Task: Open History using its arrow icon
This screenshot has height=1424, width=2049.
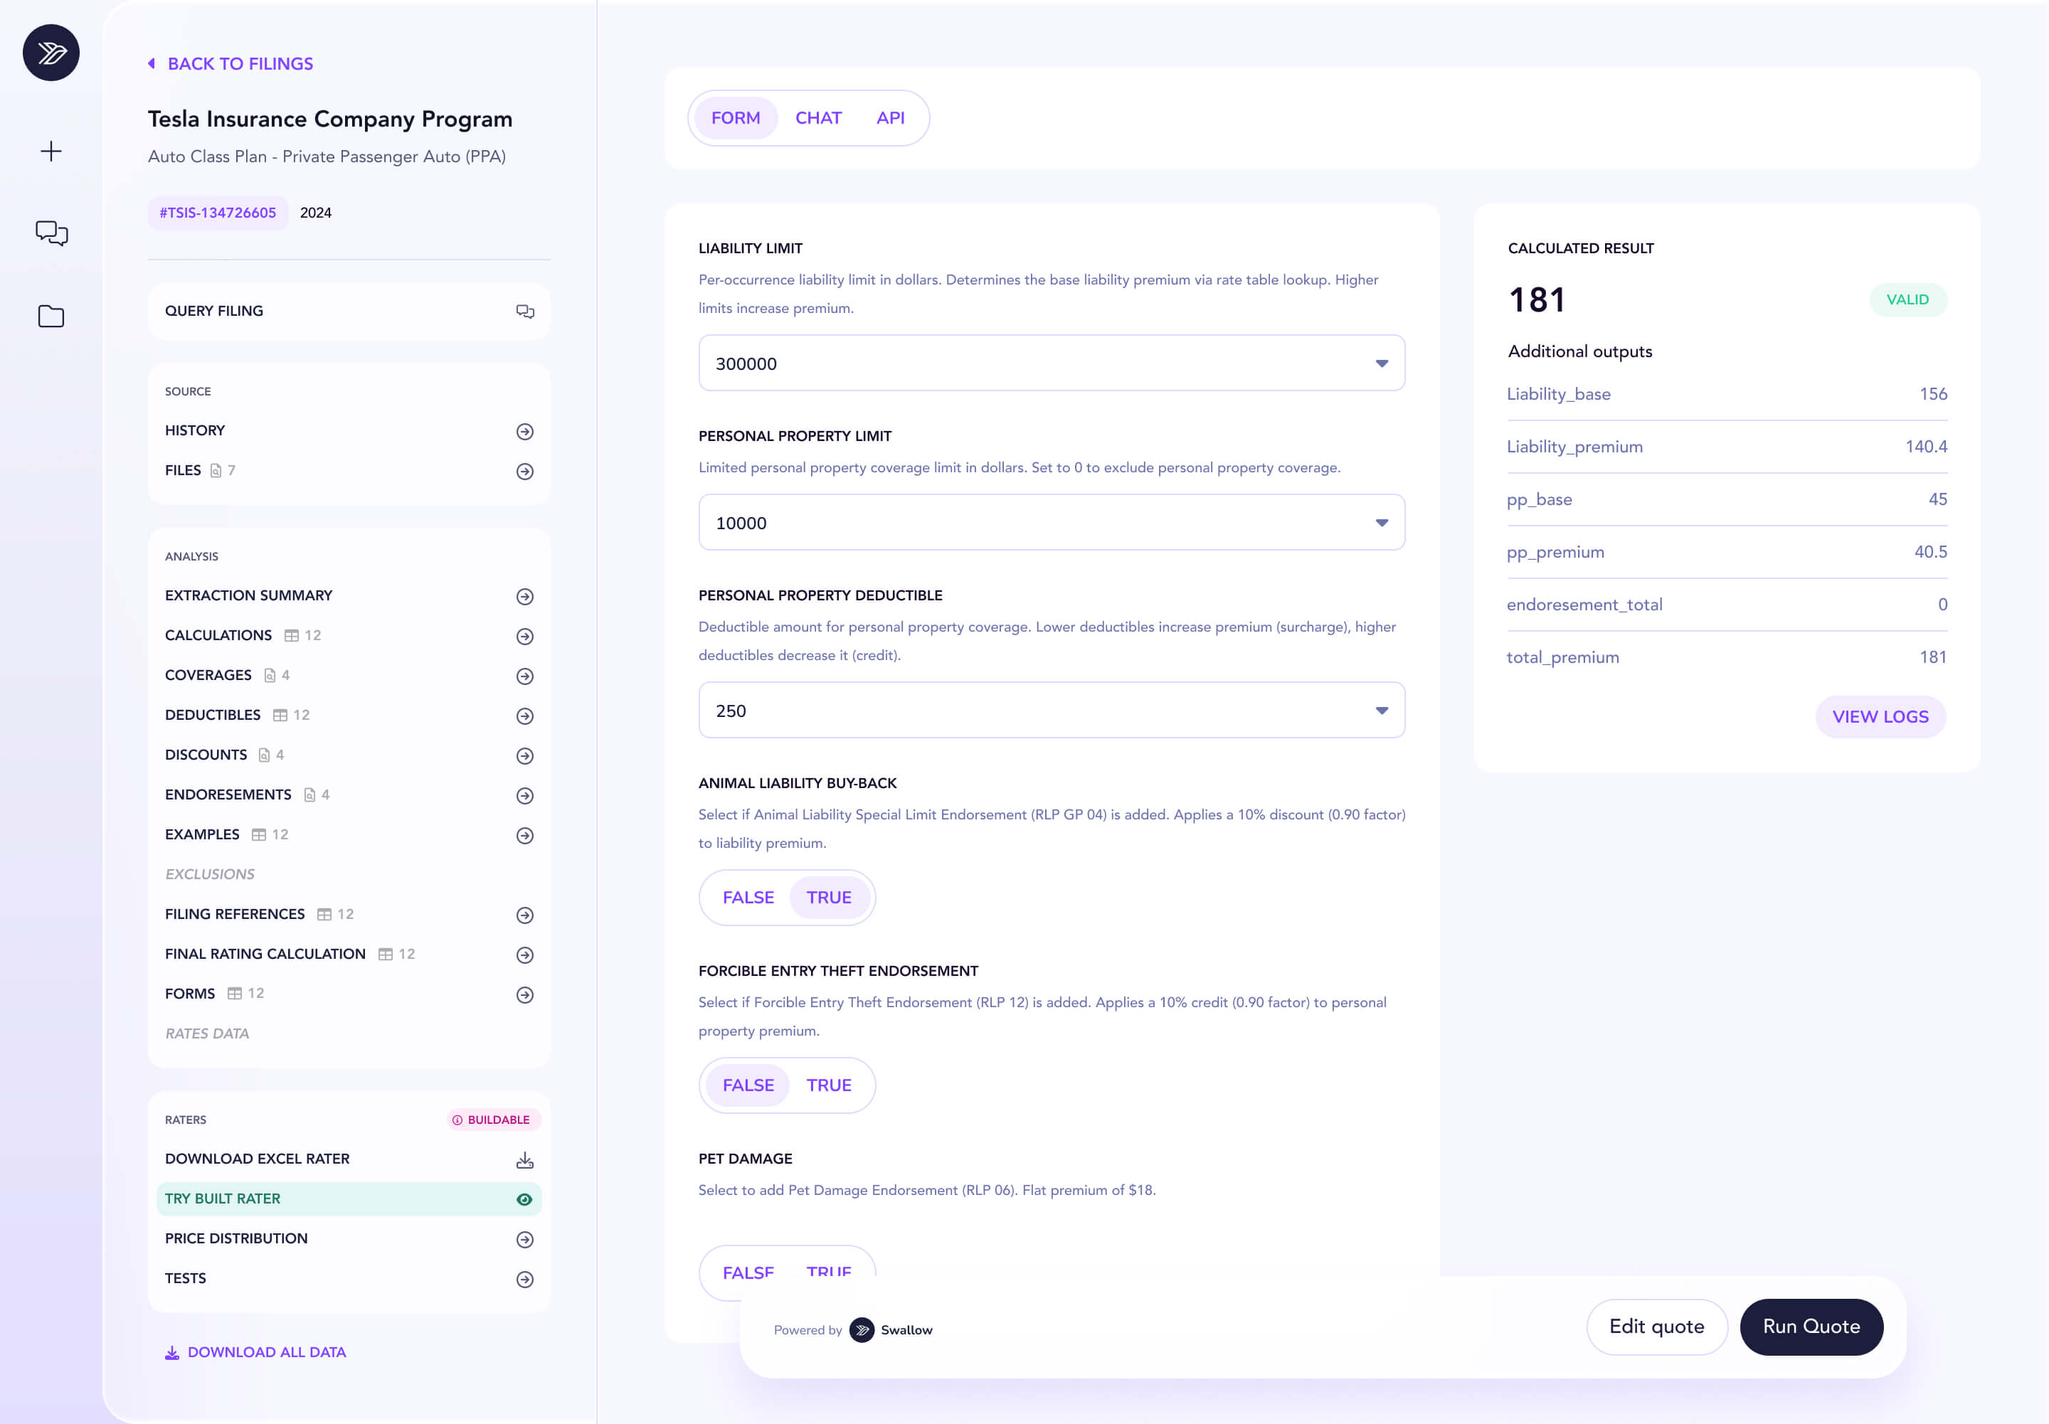Action: click(x=525, y=432)
